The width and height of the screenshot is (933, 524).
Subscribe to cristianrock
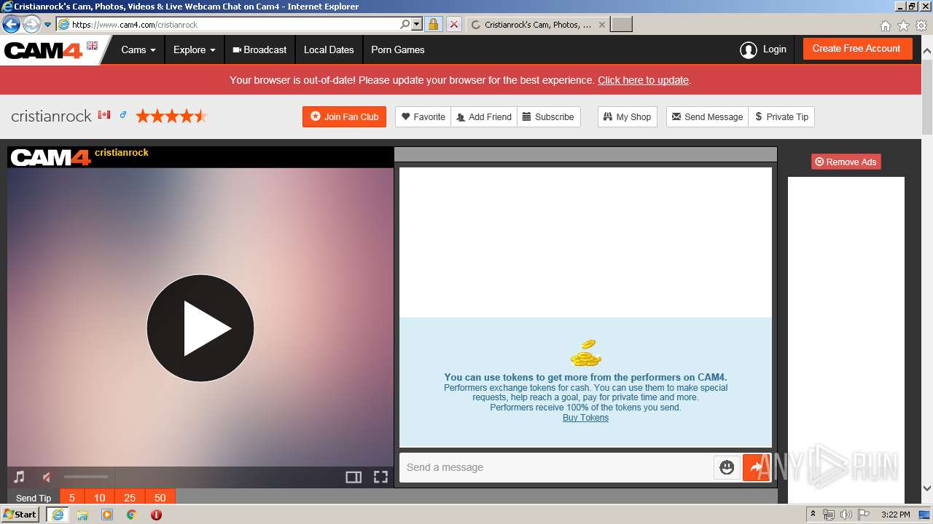coord(548,116)
